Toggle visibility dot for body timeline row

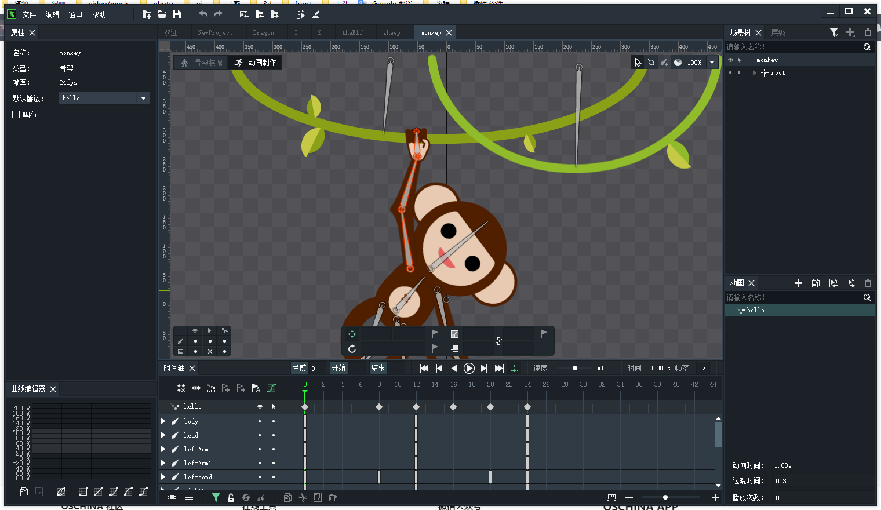point(260,421)
